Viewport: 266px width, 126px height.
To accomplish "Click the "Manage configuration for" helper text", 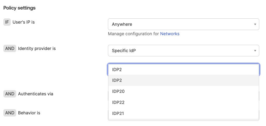I will click(133, 34).
